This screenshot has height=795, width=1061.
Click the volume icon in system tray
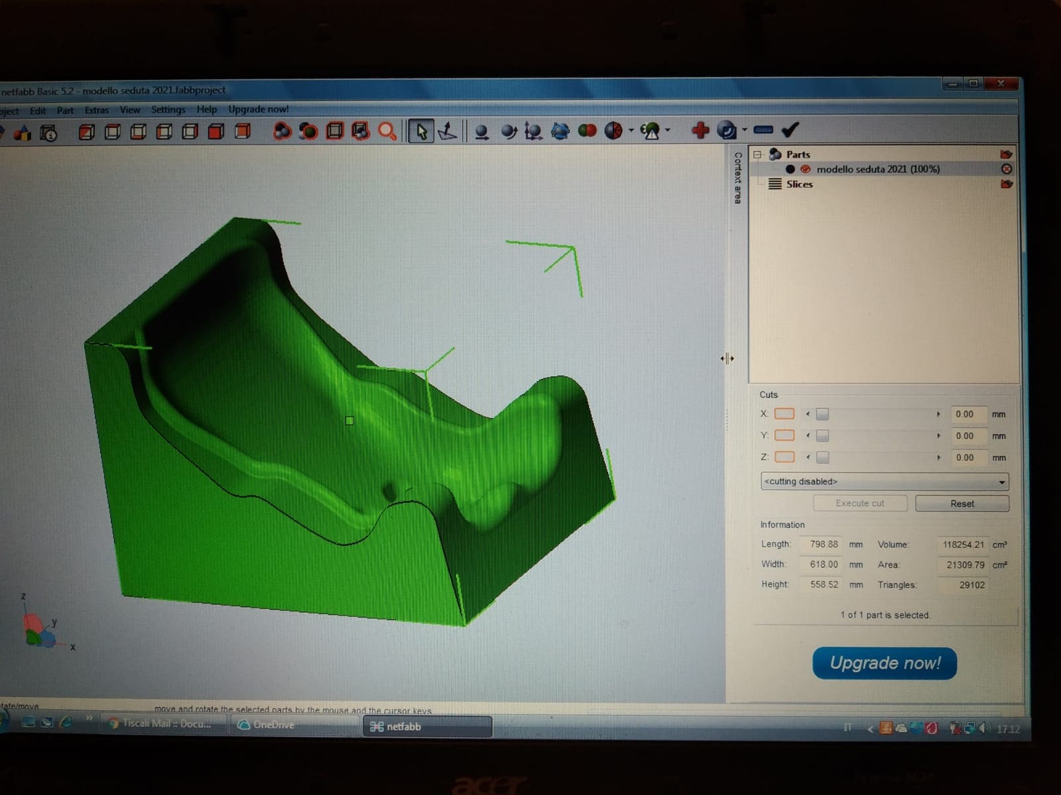[x=985, y=729]
